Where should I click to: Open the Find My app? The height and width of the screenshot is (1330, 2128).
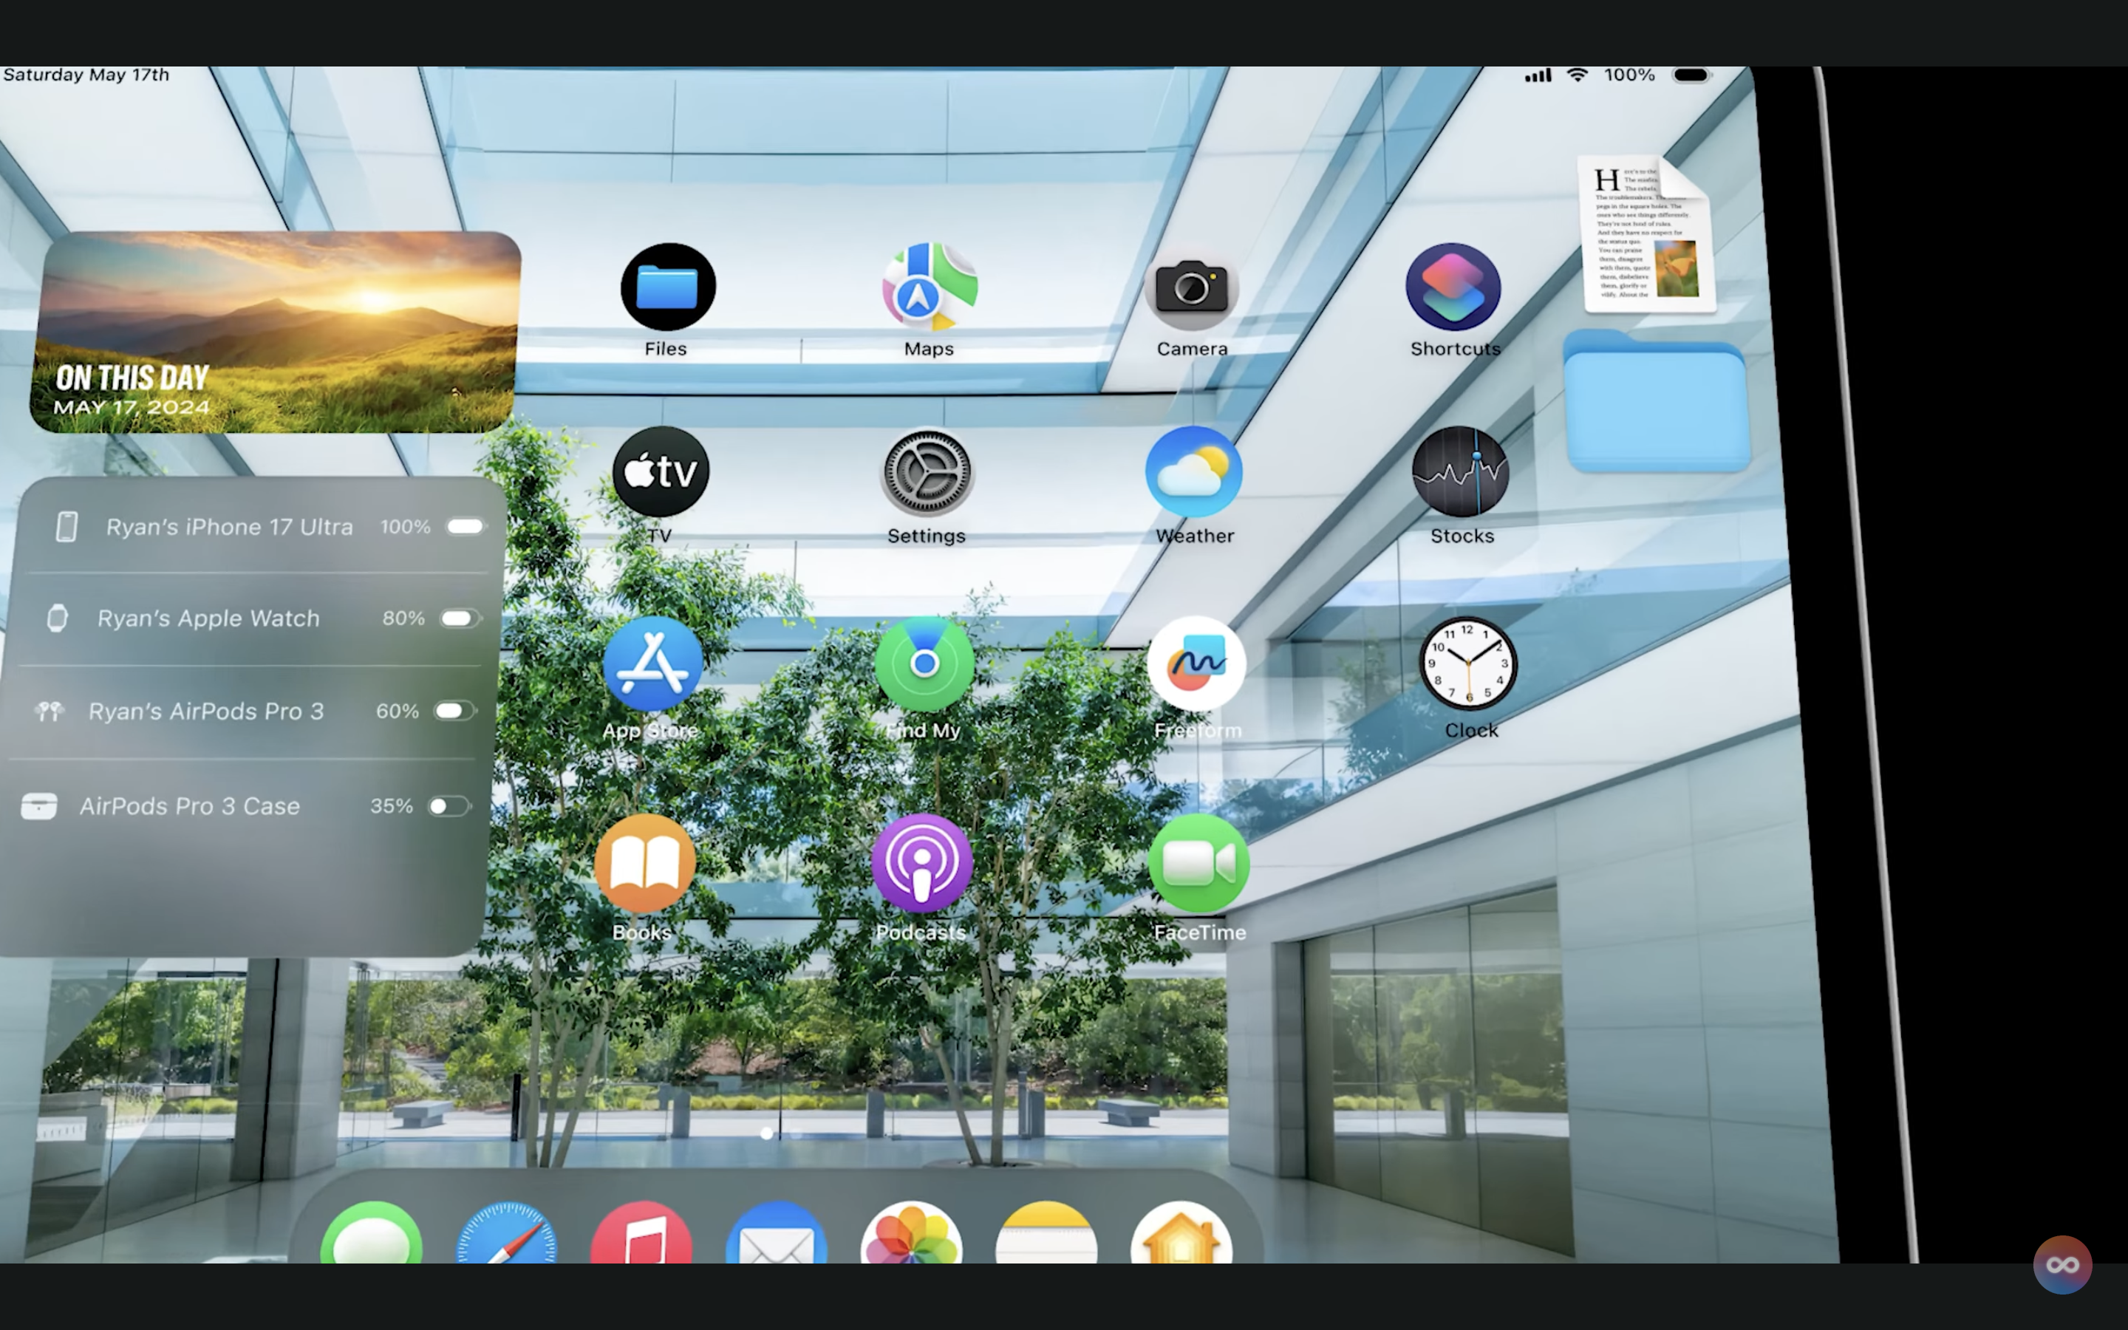click(x=924, y=664)
